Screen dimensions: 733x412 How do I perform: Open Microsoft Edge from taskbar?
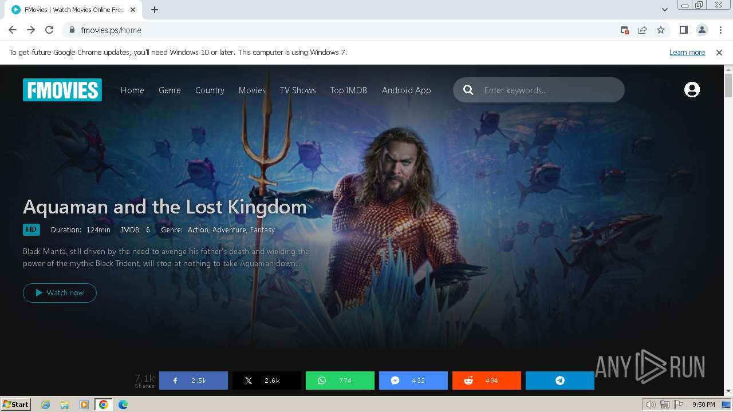point(123,405)
